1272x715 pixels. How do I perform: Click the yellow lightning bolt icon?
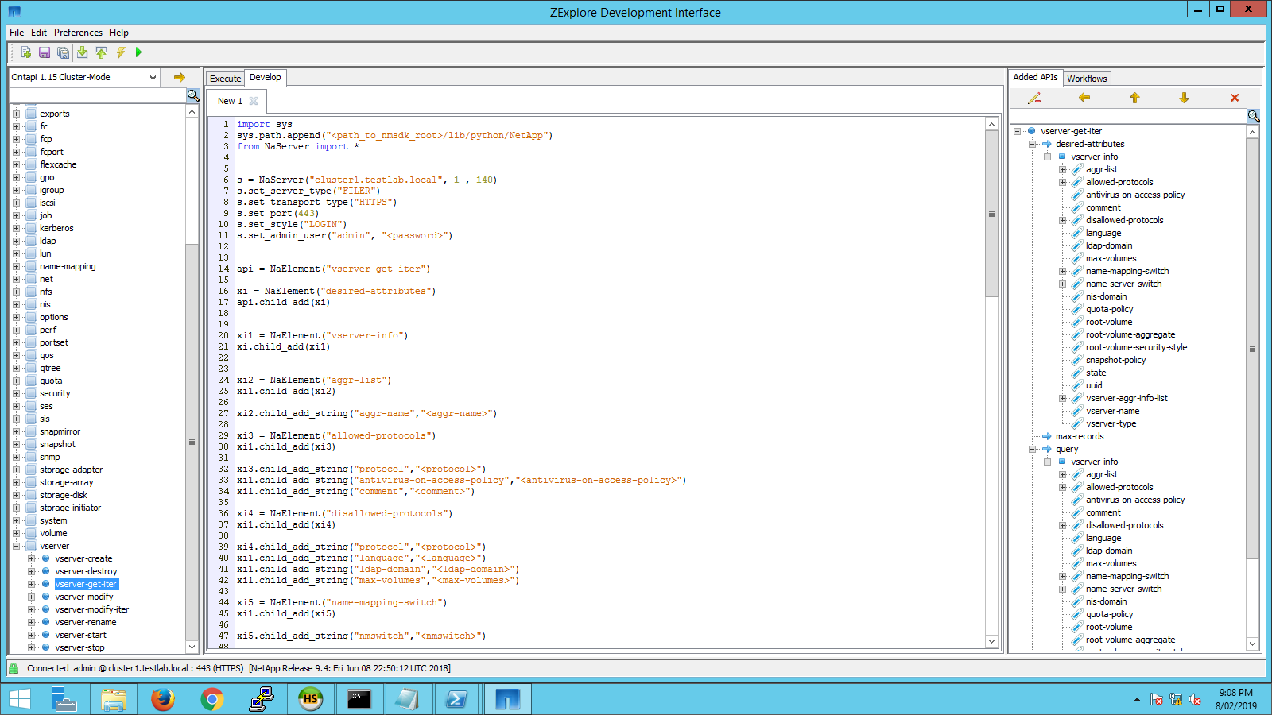pos(121,52)
